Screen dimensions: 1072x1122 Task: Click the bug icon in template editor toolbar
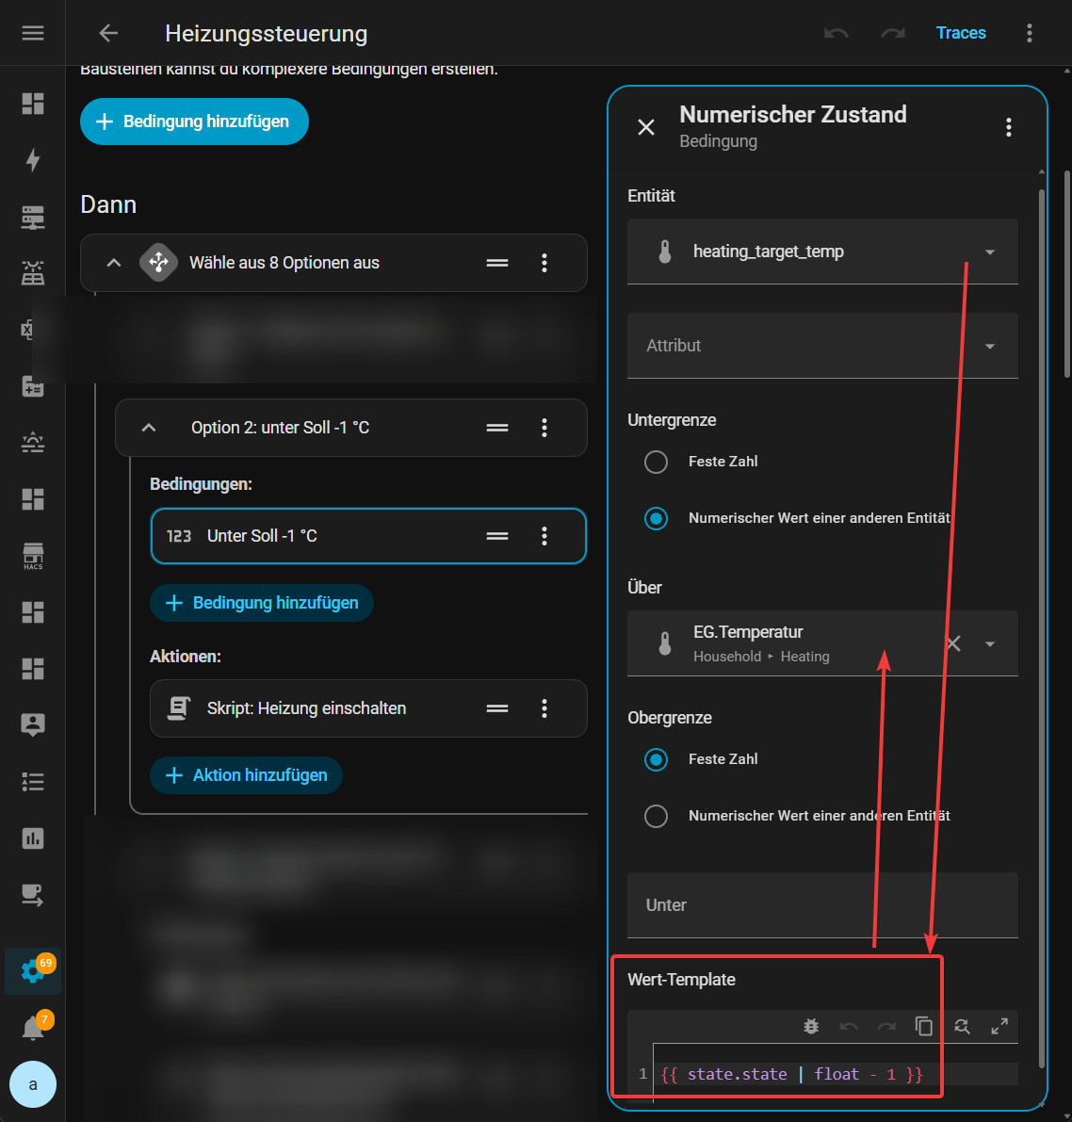811,1026
